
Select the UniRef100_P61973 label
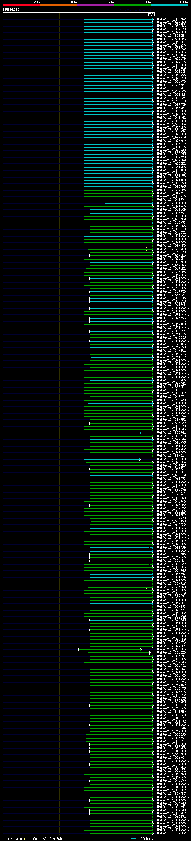pyautogui.click(x=171, y=479)
